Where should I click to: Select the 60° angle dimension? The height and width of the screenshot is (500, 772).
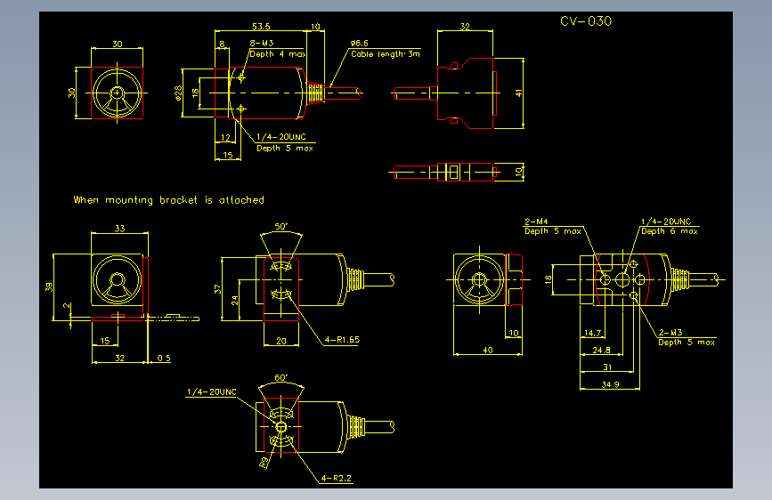point(281,377)
